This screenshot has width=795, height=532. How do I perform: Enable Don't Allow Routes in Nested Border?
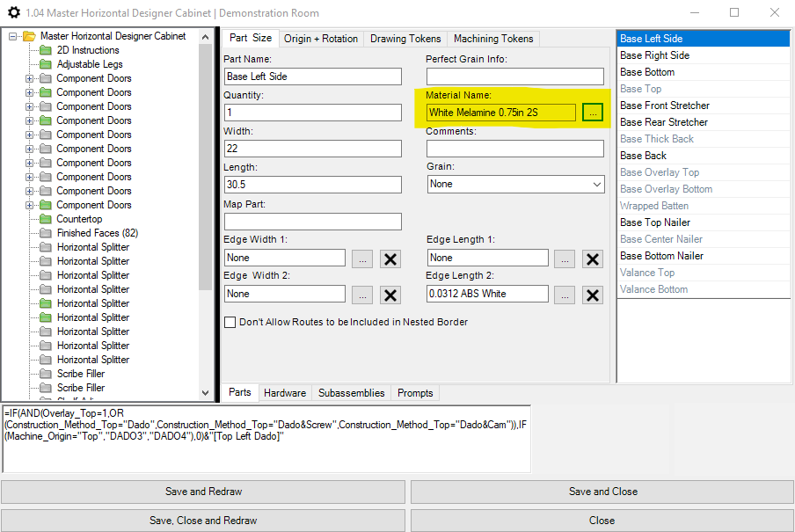click(x=230, y=323)
